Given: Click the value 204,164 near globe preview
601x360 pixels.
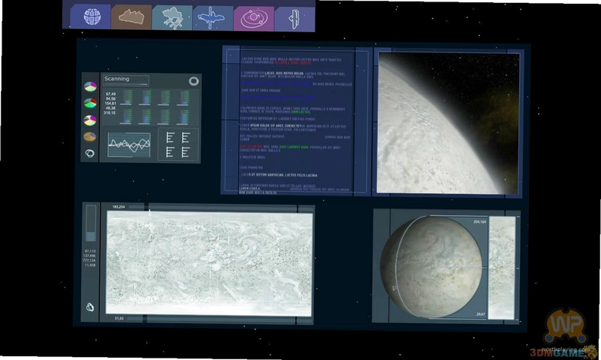Looking at the screenshot, I should (480, 221).
